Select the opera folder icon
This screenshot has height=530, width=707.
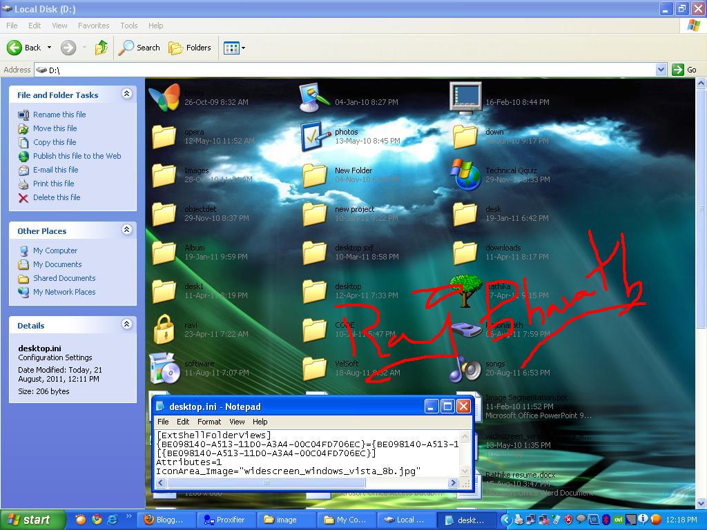point(164,137)
